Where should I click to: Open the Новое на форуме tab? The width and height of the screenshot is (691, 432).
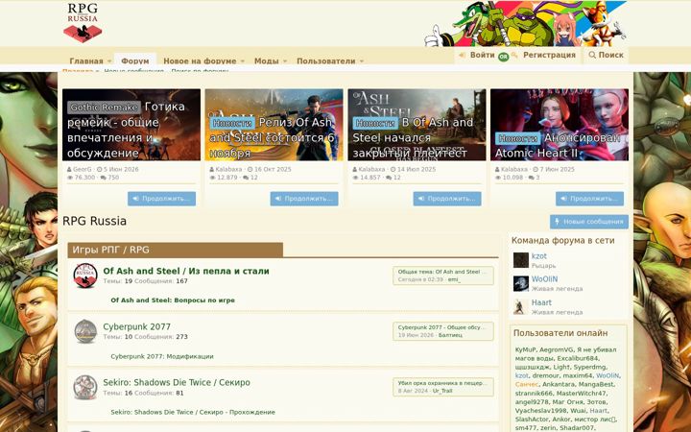click(200, 60)
